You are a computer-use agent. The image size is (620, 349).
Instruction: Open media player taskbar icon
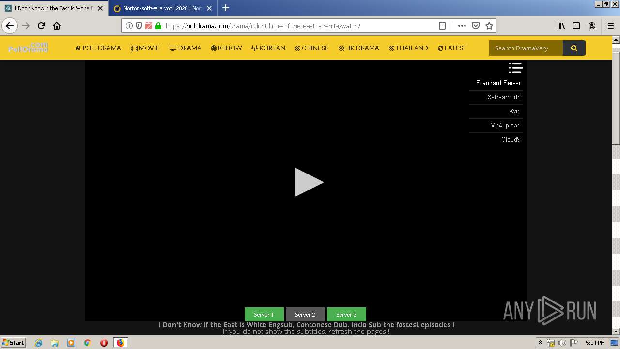pyautogui.click(x=71, y=343)
